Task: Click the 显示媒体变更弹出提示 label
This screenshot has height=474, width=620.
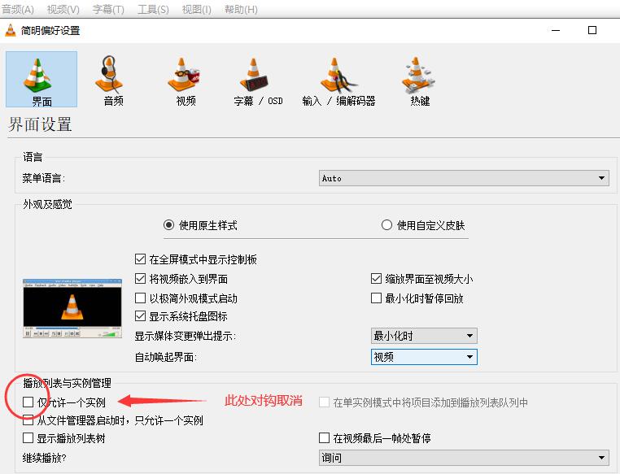Action: [x=185, y=336]
